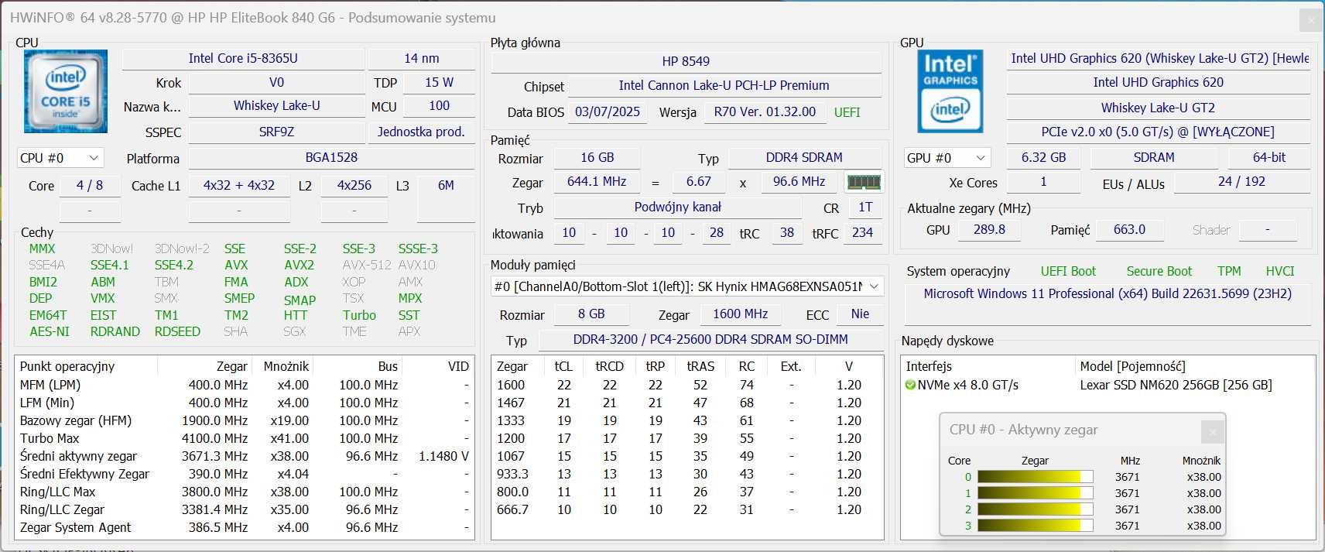The image size is (1325, 552).
Task: Click the 6.32 GB GPU memory field
Action: pyautogui.click(x=1043, y=158)
